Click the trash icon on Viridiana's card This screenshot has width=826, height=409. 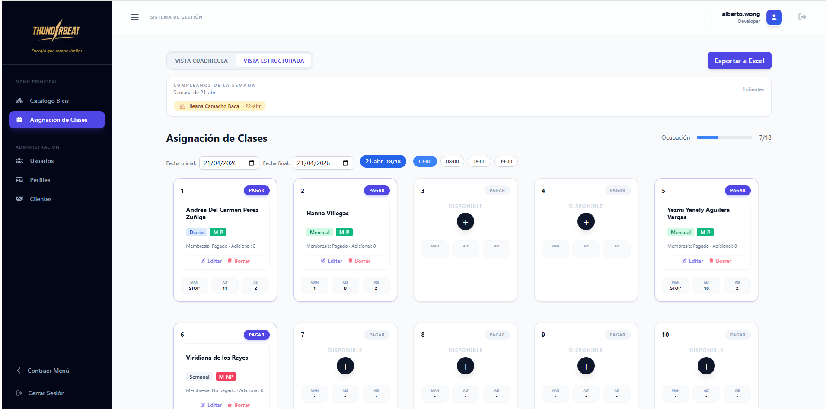[x=230, y=405]
